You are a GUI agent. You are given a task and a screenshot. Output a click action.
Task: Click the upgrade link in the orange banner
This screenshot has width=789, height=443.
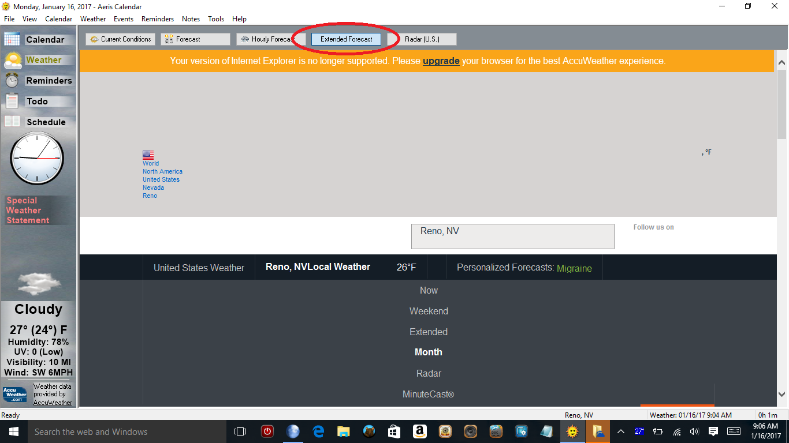[441, 61]
